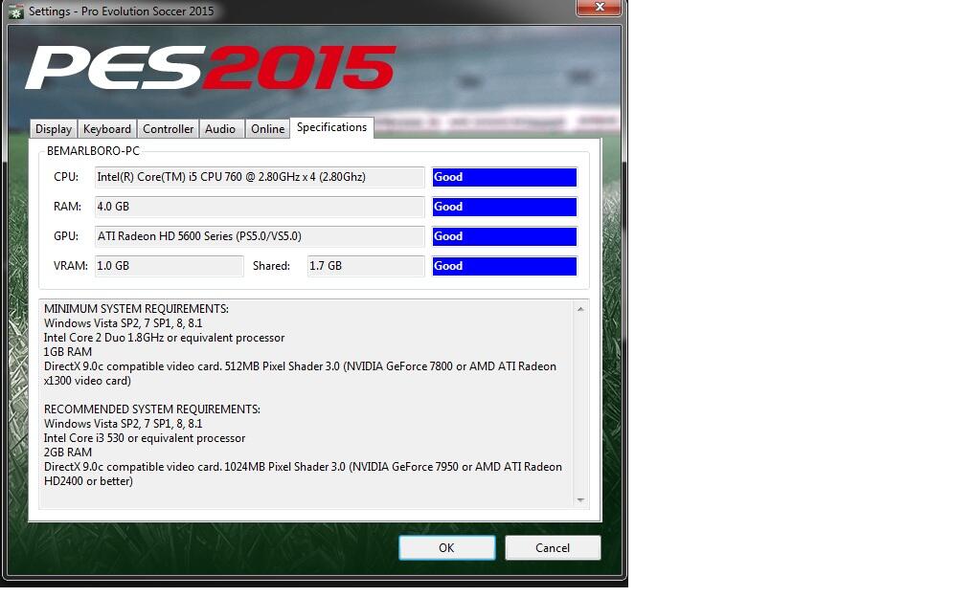
Task: Click the 'Shared:' label
Action: 271,266
